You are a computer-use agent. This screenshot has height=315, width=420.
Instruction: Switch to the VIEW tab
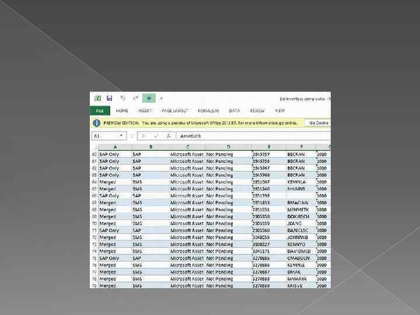pos(280,111)
